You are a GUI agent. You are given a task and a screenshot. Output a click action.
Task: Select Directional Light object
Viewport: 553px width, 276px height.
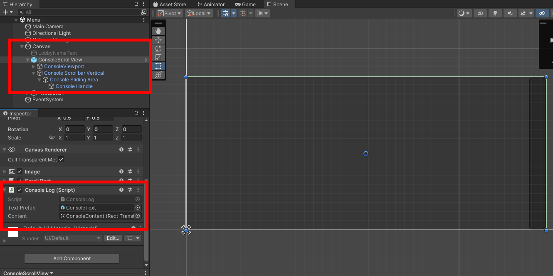[52, 33]
